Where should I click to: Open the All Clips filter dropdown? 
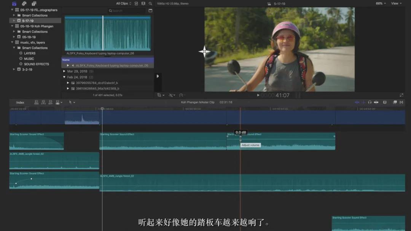tap(124, 3)
